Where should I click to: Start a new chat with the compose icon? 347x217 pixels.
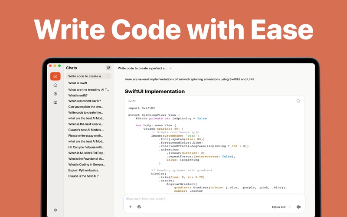(108, 68)
